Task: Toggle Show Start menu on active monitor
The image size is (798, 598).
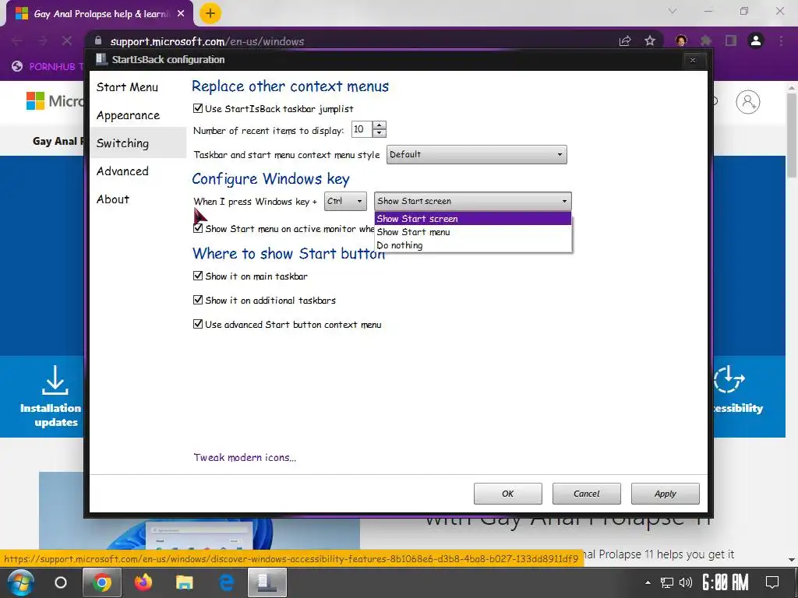Action: coord(198,228)
